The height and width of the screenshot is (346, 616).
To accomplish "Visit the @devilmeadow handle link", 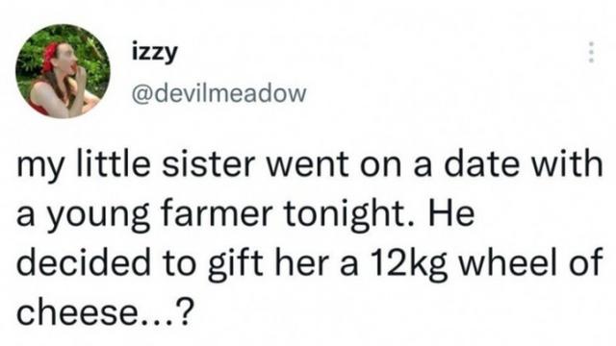I will [218, 94].
